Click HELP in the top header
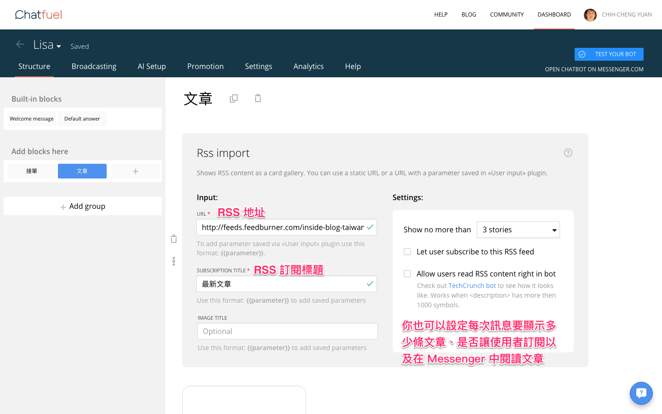This screenshot has height=414, width=662. (441, 15)
